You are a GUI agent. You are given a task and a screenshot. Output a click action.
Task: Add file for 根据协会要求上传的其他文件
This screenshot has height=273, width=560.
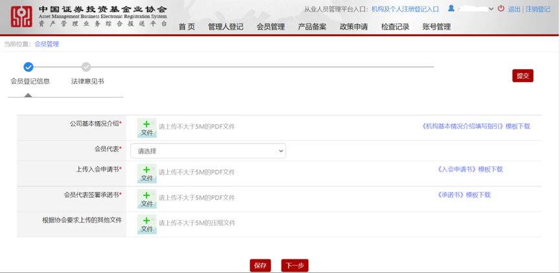pyautogui.click(x=147, y=224)
